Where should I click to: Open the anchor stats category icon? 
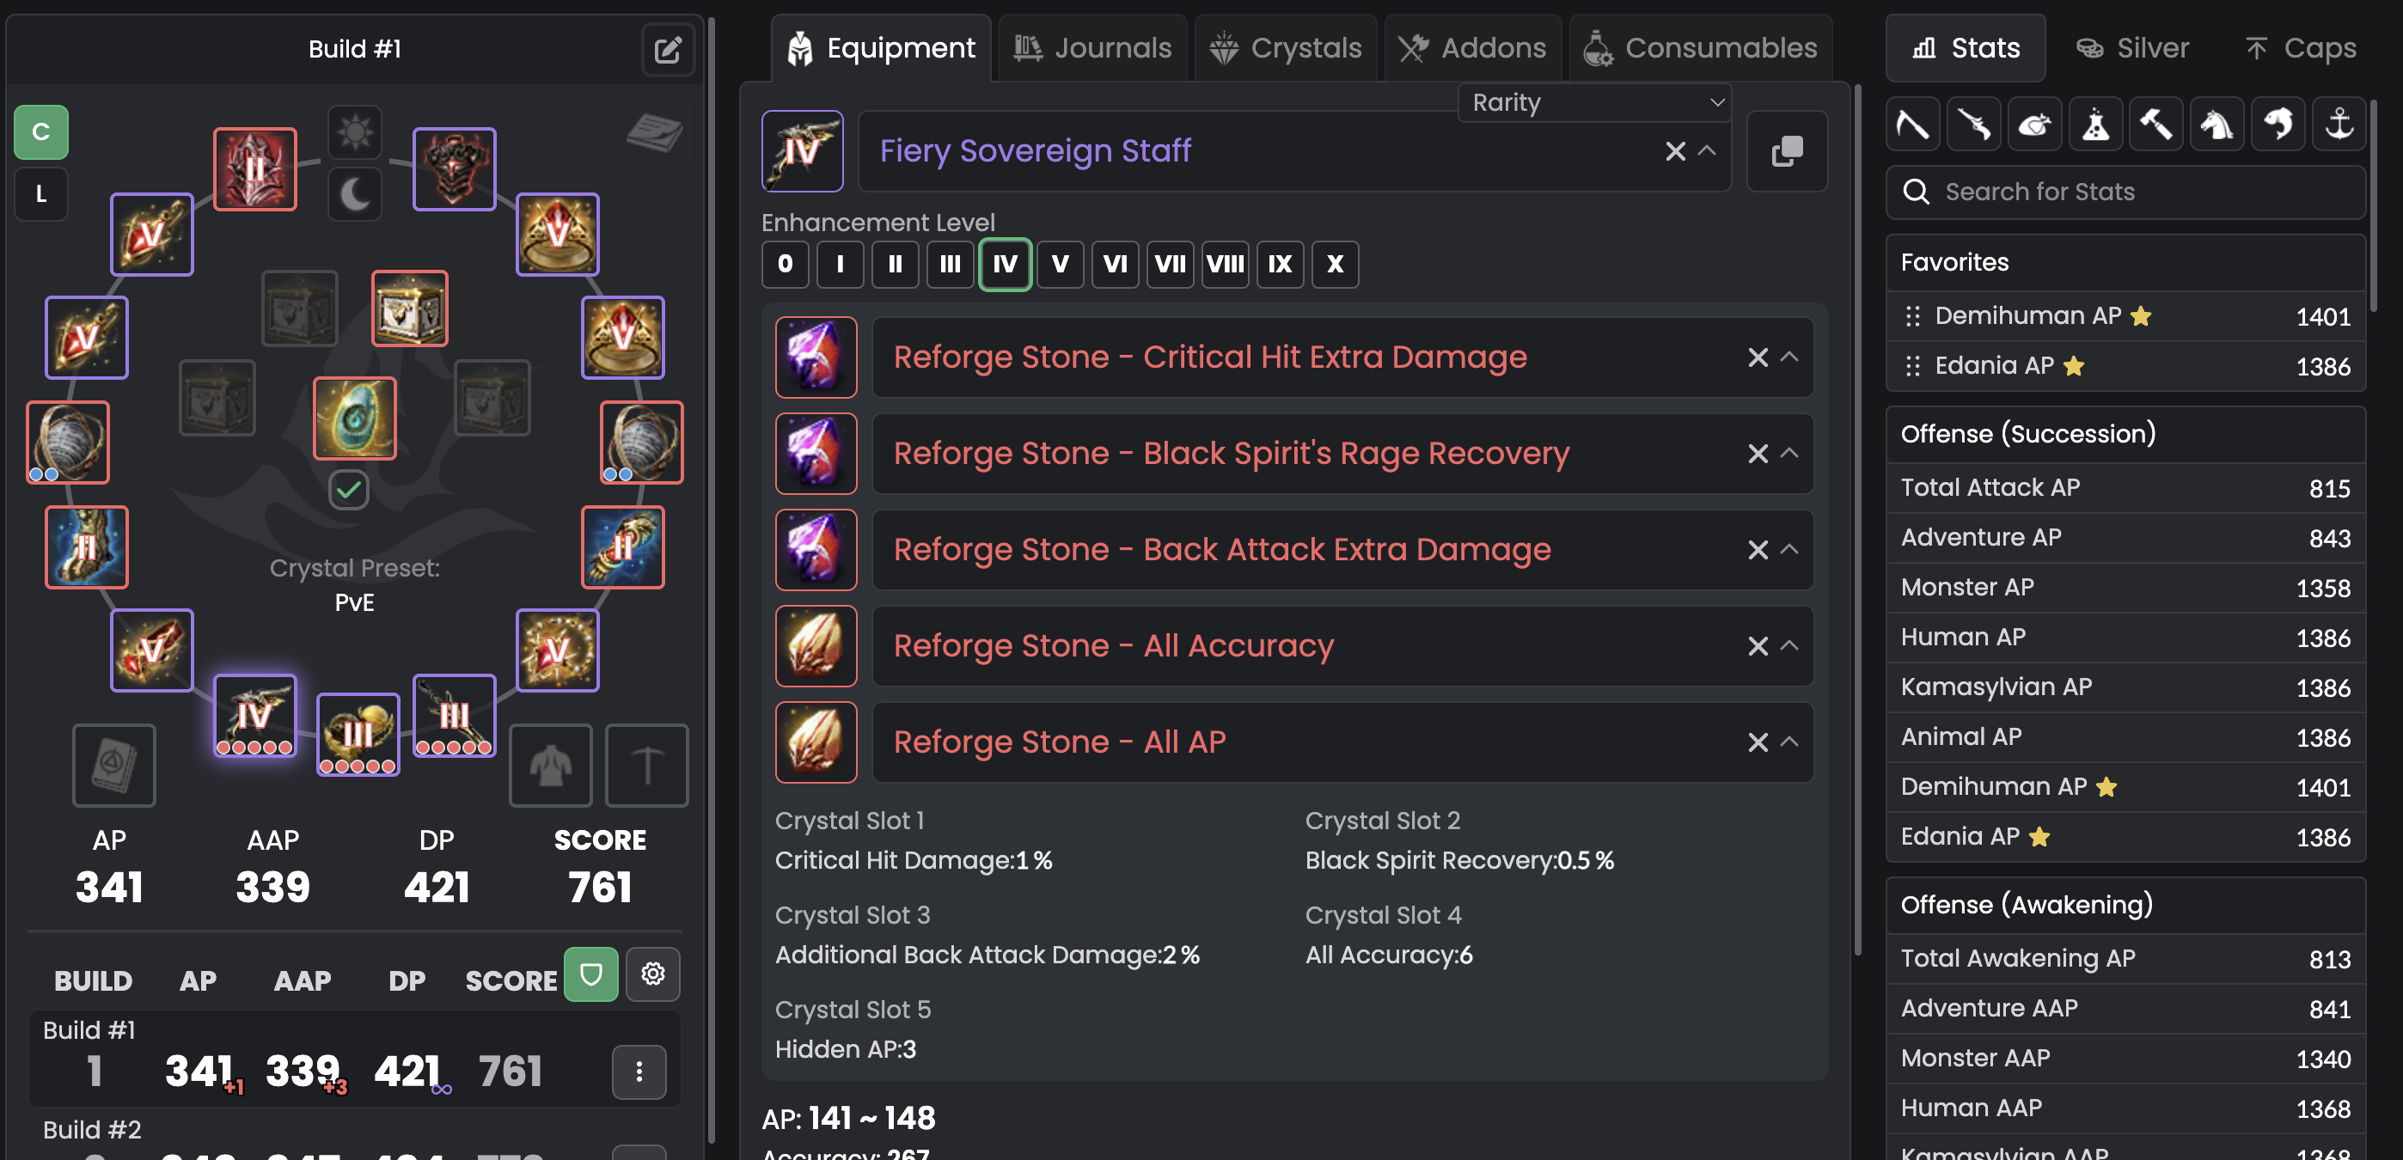(2339, 124)
